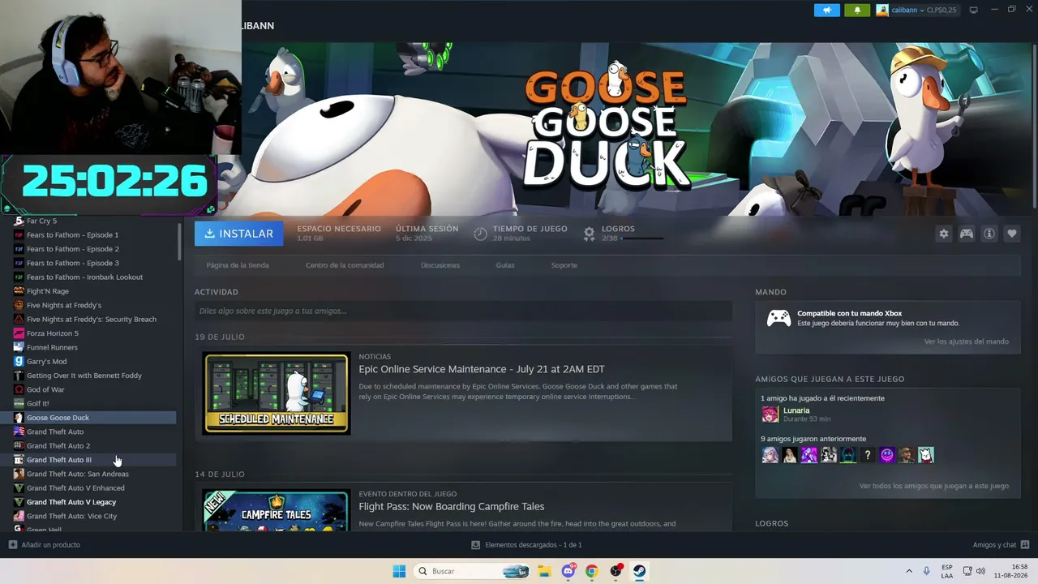Image resolution: width=1038 pixels, height=584 pixels.
Task: Open game settings gear icon
Action: pyautogui.click(x=943, y=234)
